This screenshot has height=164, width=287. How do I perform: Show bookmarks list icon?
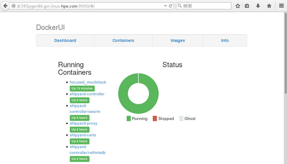pyautogui.click(x=247, y=6)
